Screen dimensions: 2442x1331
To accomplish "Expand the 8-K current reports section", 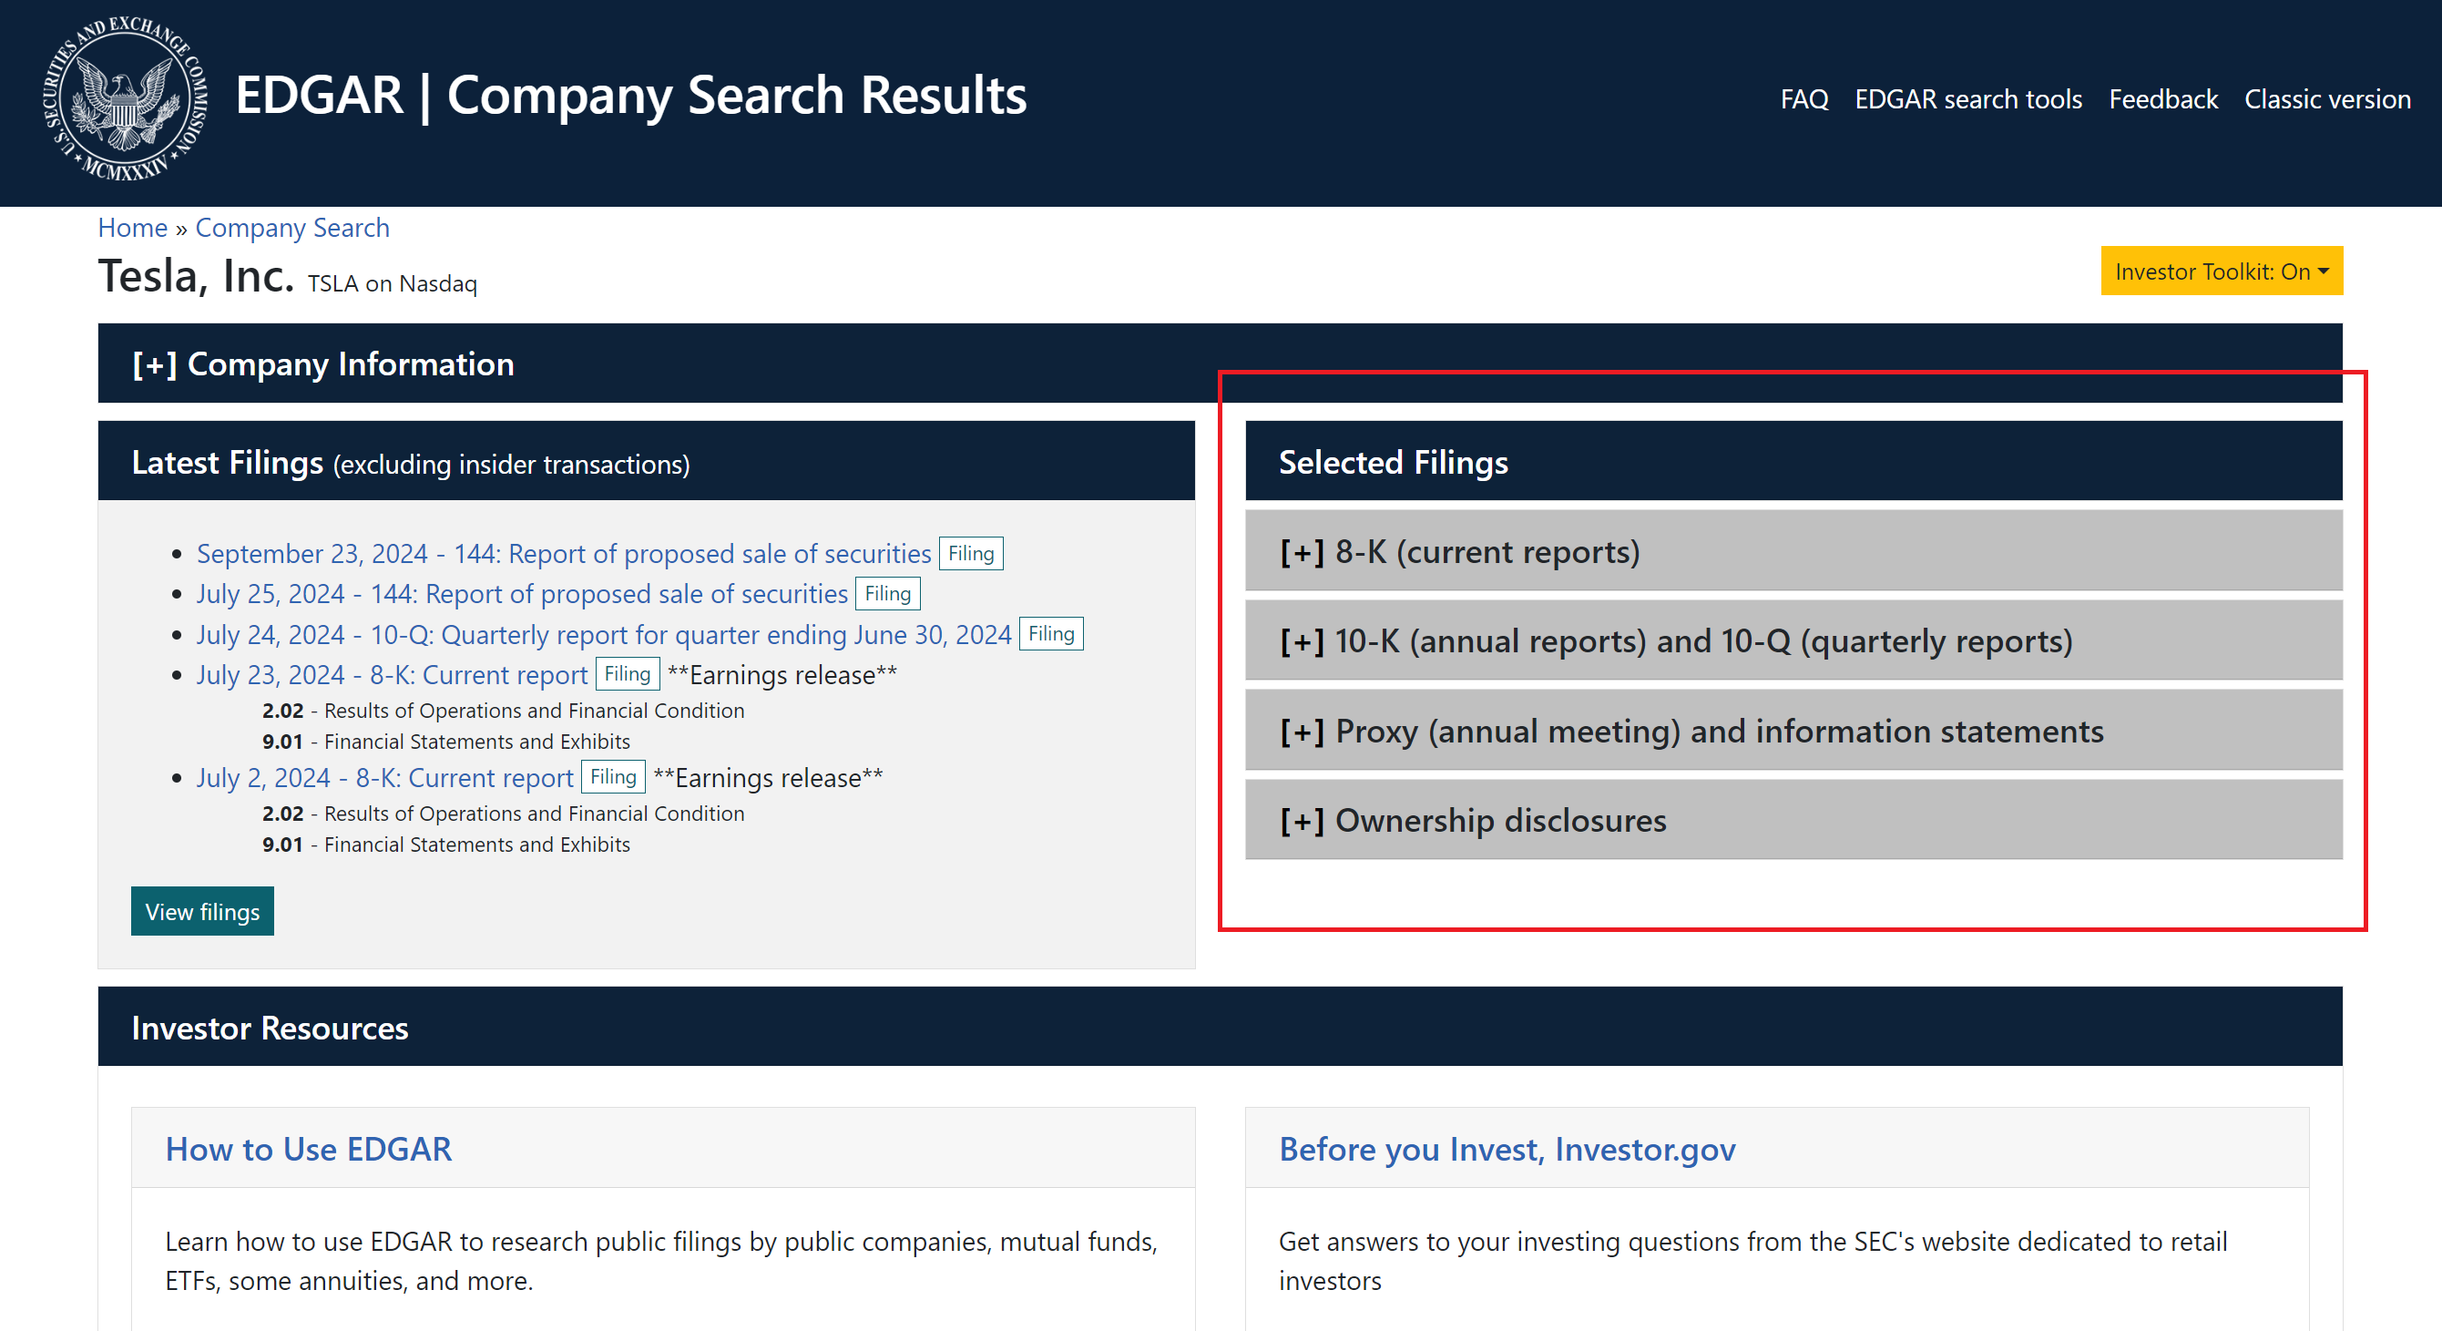I will click(1459, 552).
